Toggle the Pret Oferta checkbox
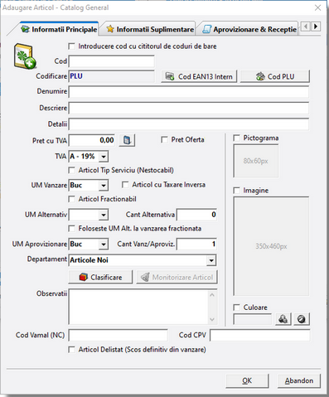Viewport: 329px width, 397px height. point(164,140)
